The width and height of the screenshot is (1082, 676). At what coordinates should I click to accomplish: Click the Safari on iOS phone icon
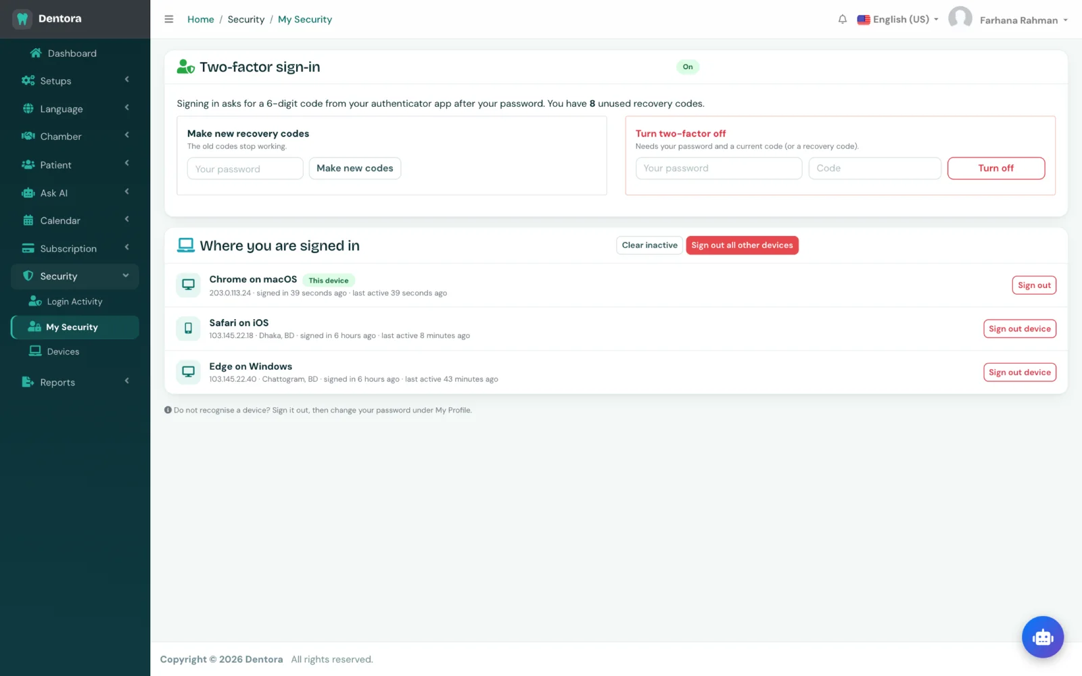(x=188, y=329)
